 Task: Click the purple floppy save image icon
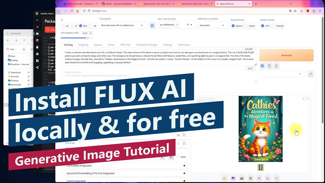233,178
